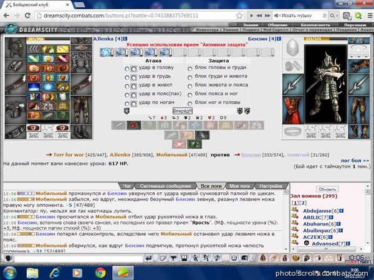Switch to the Мои логи tab

pyautogui.click(x=239, y=186)
